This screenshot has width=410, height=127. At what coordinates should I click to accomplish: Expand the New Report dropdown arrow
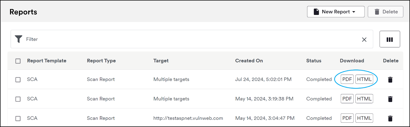click(x=354, y=12)
